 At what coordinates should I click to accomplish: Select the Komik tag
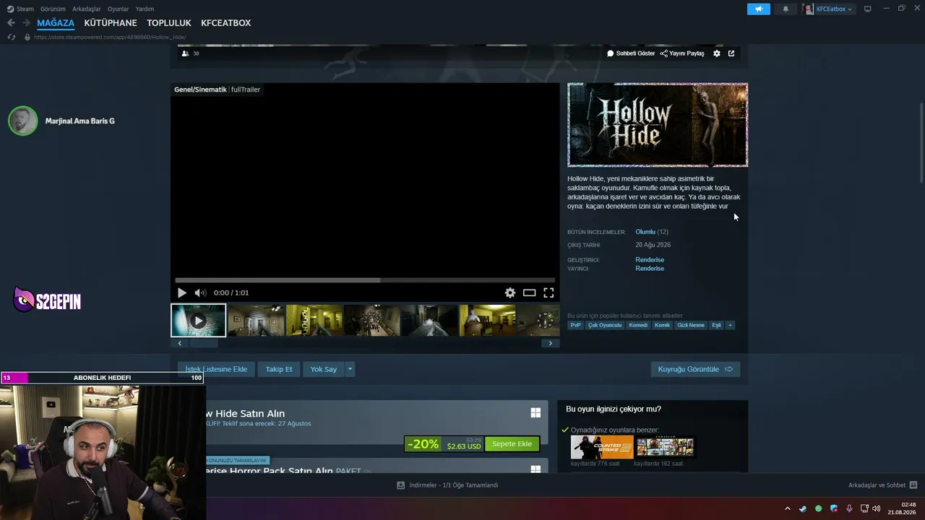pos(662,325)
